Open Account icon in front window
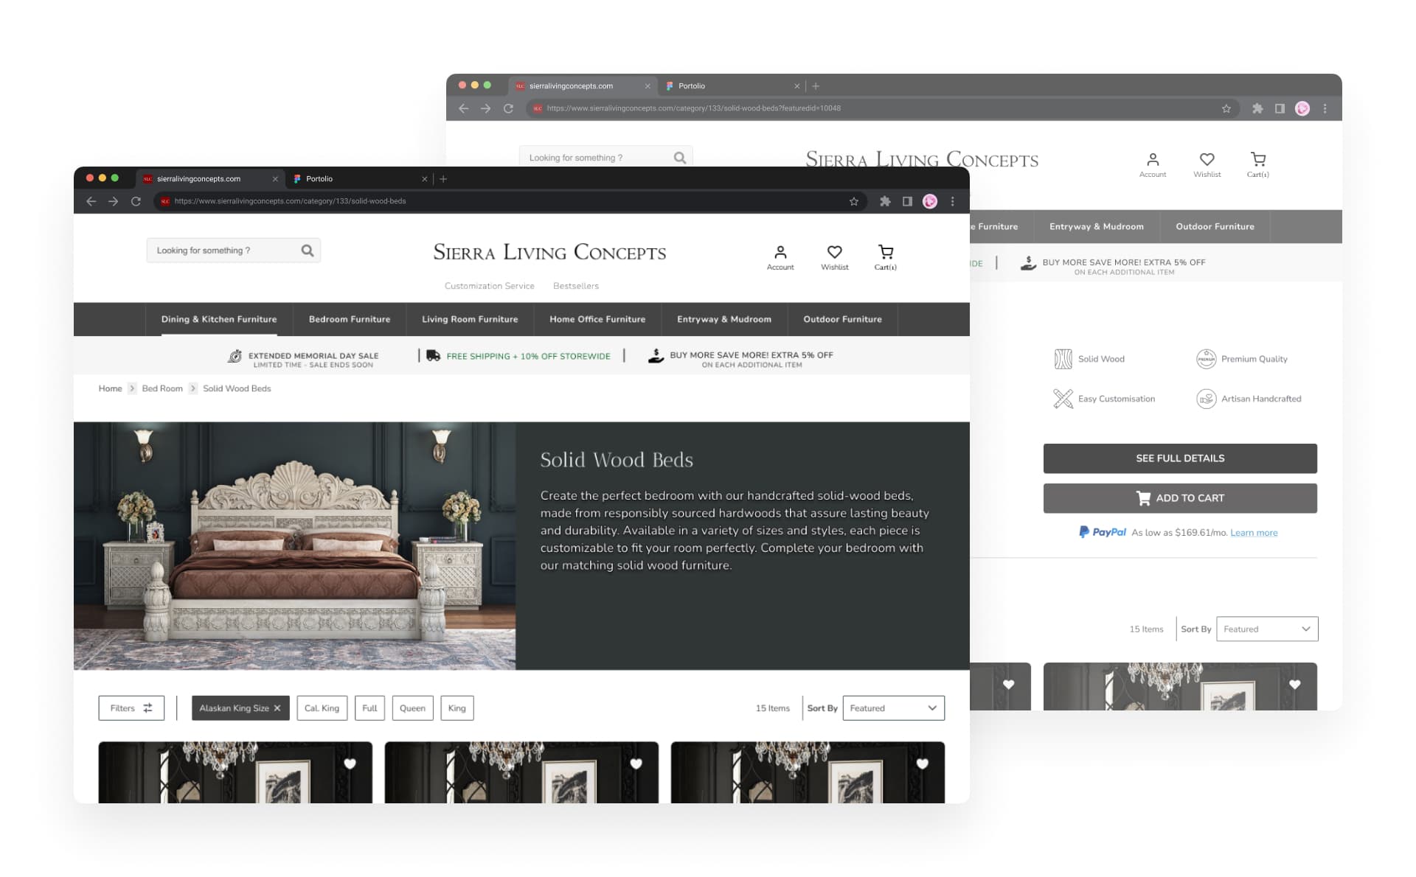 click(780, 252)
